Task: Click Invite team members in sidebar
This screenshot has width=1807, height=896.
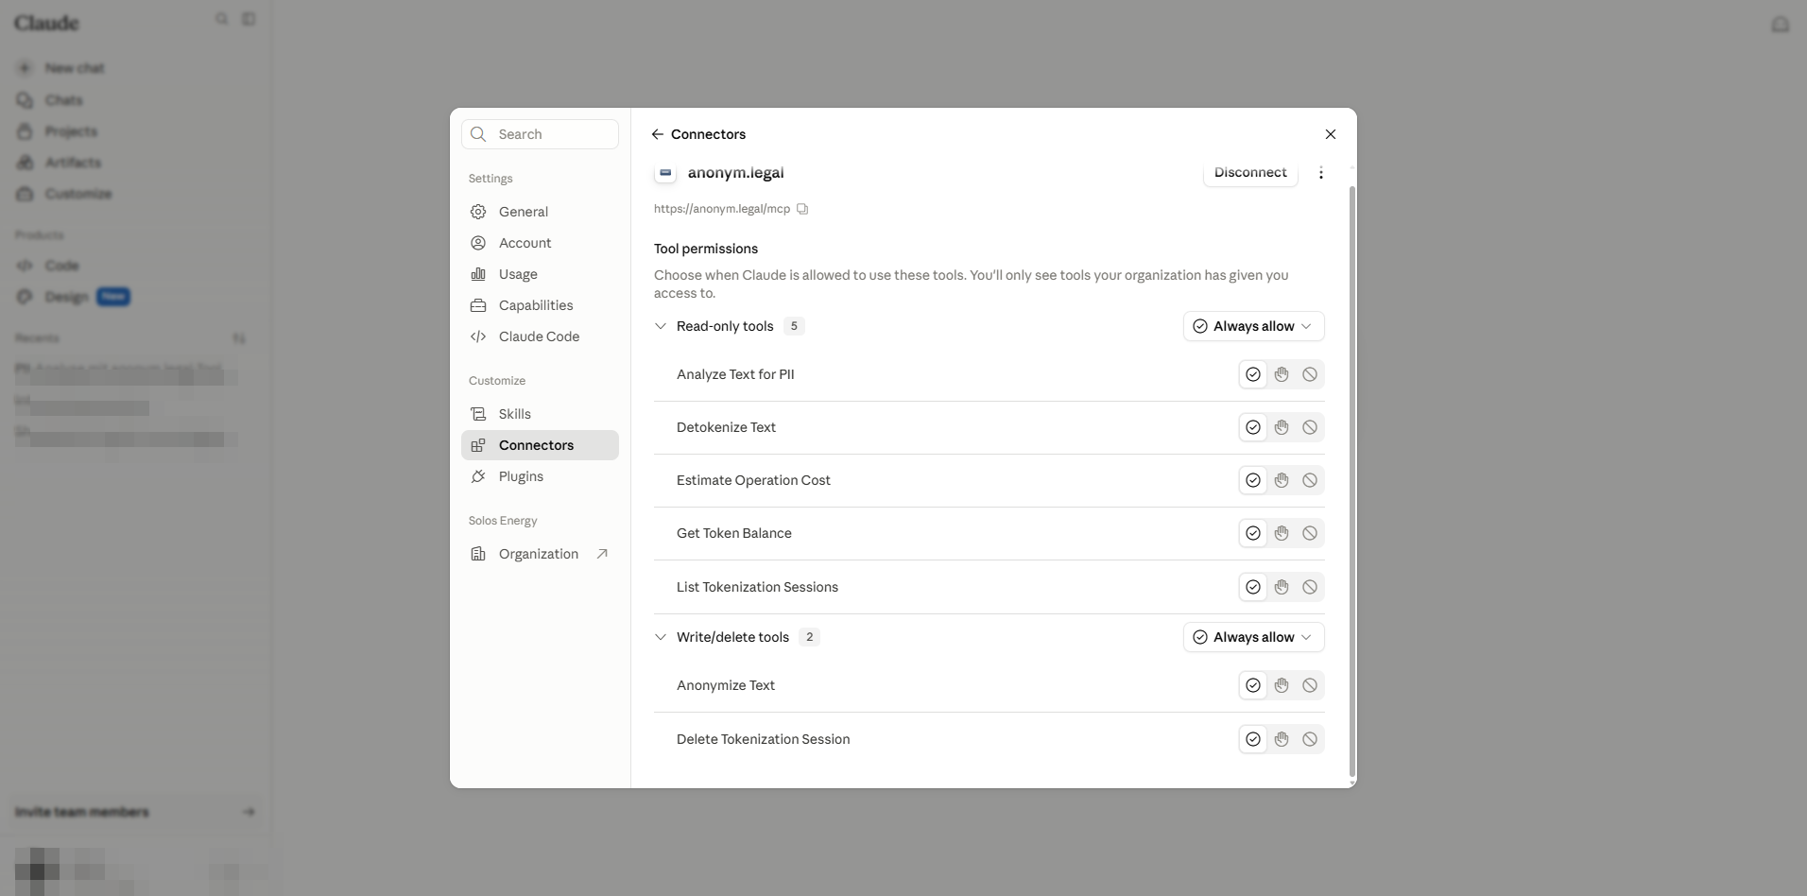Action: (x=135, y=812)
